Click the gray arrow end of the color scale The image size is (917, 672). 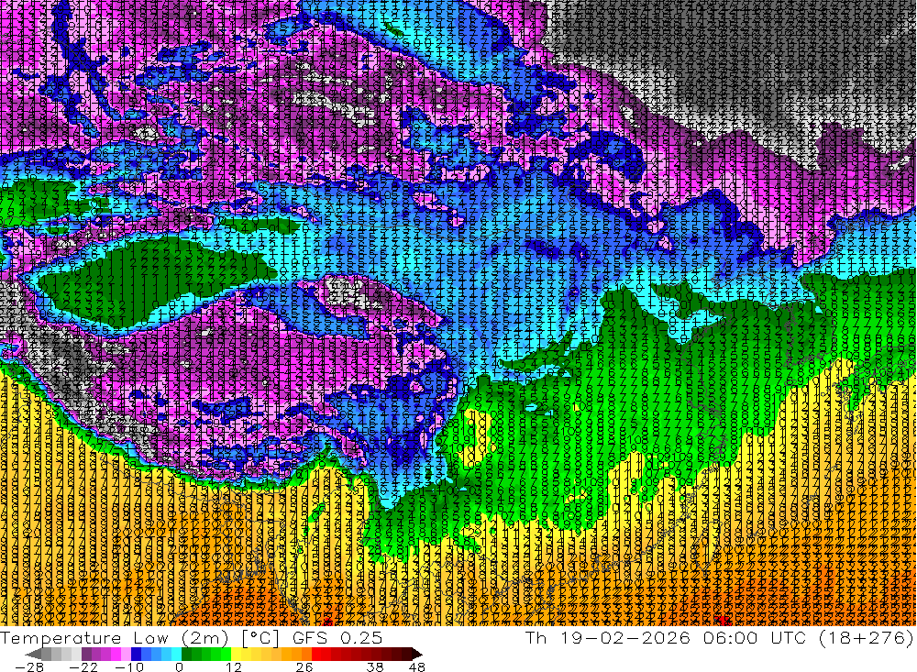pyautogui.click(x=33, y=654)
